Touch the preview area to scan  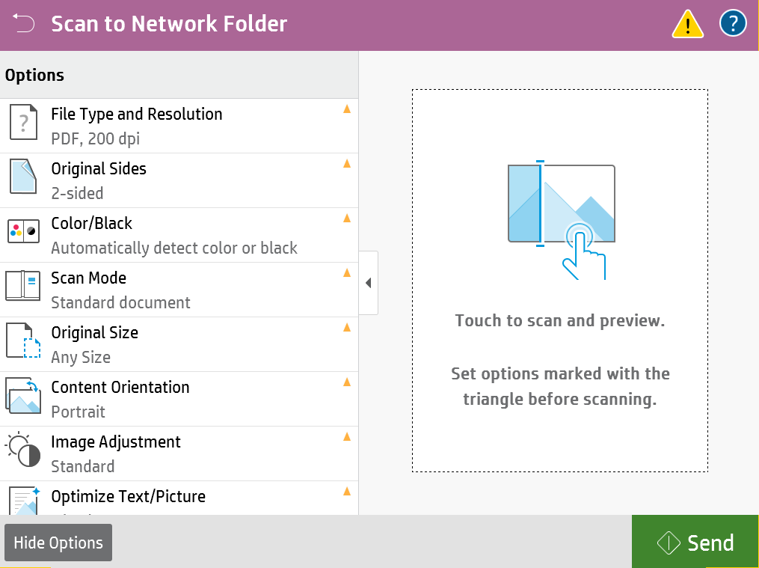pos(559,280)
